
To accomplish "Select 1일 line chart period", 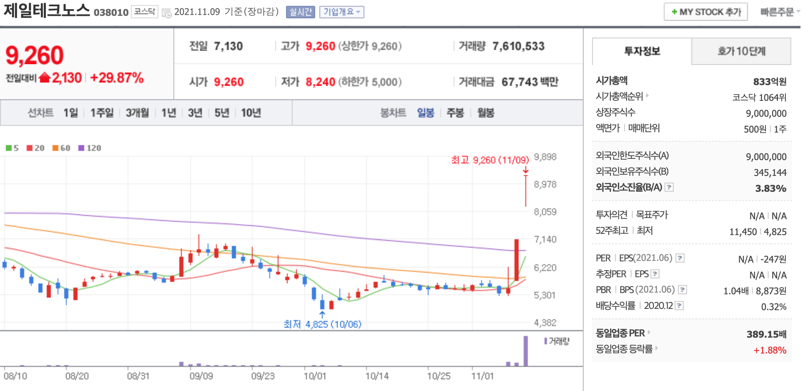I will (x=70, y=113).
